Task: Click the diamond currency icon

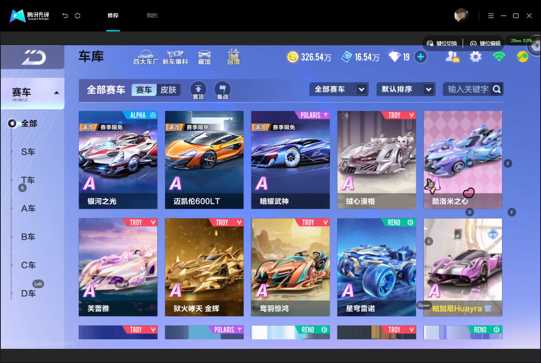Action: pyautogui.click(x=395, y=57)
